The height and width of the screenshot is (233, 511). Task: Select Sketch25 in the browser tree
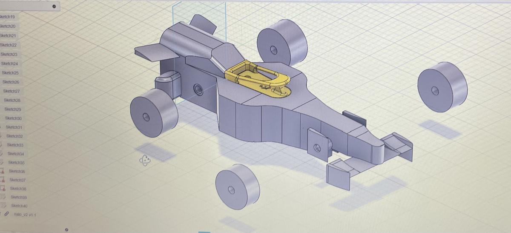[x=10, y=72]
